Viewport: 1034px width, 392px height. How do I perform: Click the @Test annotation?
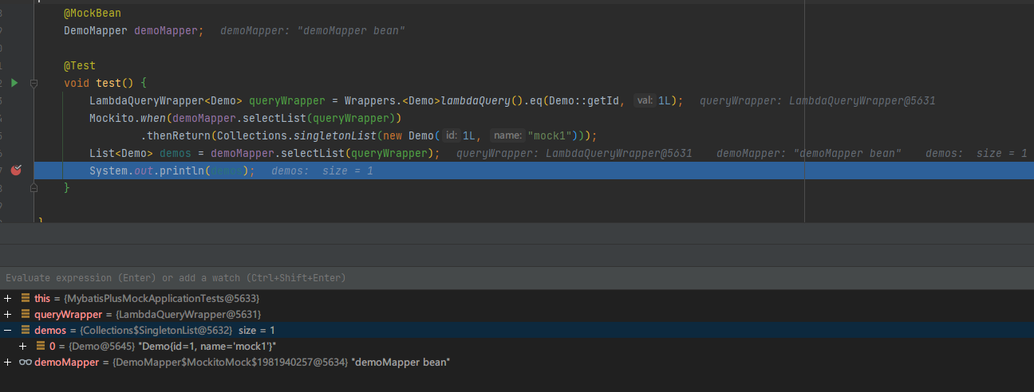(80, 66)
